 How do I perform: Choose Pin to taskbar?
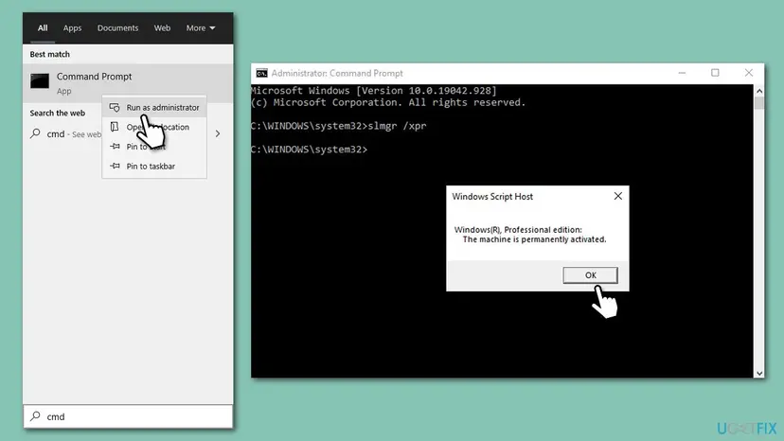click(x=154, y=166)
